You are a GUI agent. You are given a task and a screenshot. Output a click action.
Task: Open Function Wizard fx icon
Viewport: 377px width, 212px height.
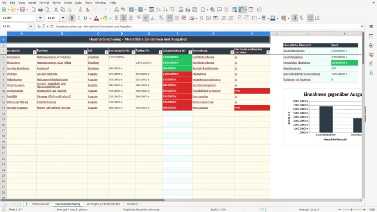(39, 26)
